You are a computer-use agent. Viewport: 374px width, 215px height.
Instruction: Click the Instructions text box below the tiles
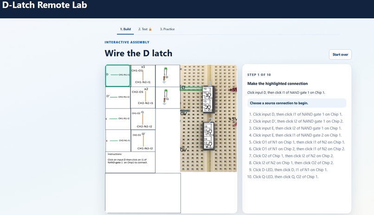pyautogui.click(x=130, y=162)
